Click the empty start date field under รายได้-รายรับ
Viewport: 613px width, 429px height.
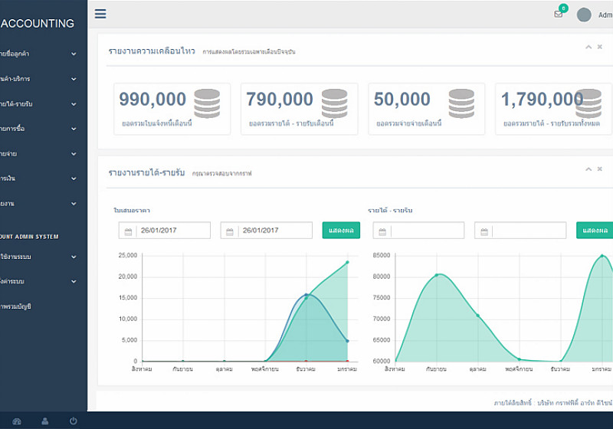(427, 231)
